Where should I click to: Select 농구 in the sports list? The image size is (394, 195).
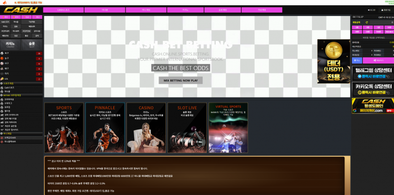tap(21, 58)
